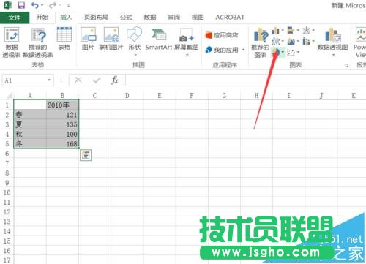Image resolution: width=366 pixels, height=264 pixels.
Task: Open the App Store (应用商店)
Action: pos(222,35)
